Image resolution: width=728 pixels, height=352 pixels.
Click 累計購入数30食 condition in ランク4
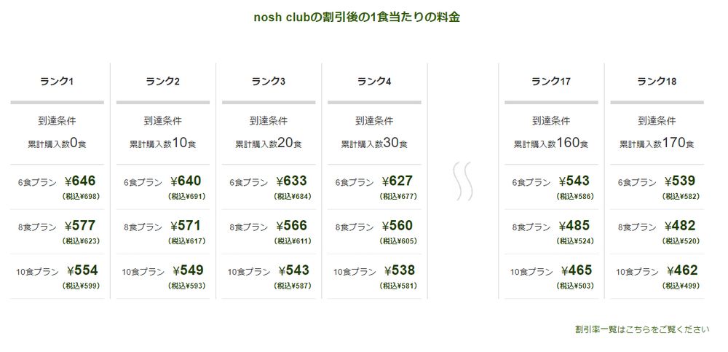(x=374, y=143)
